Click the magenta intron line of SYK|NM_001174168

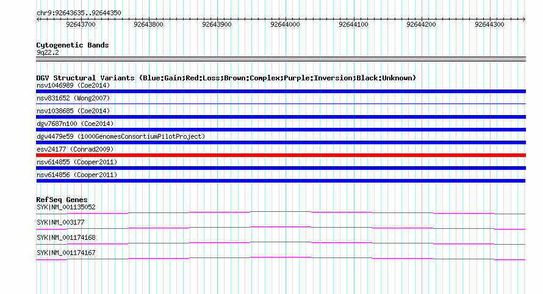tap(281, 243)
